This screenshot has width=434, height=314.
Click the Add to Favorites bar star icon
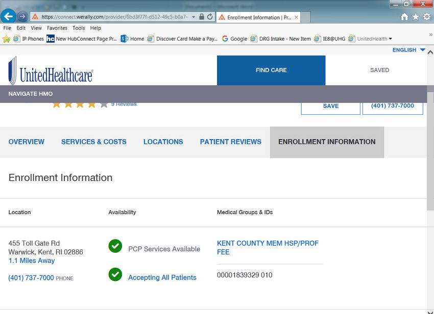coord(6,39)
